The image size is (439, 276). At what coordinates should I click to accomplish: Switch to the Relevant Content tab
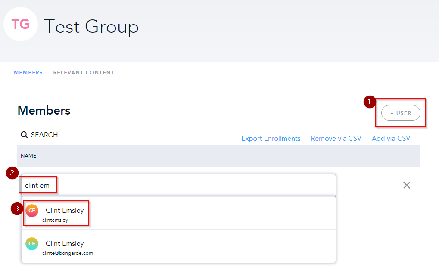point(84,73)
